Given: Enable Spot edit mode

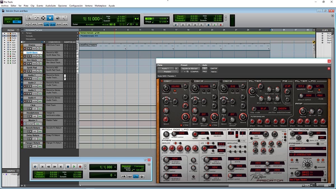Looking at the screenshot, I should tap(17, 19).
